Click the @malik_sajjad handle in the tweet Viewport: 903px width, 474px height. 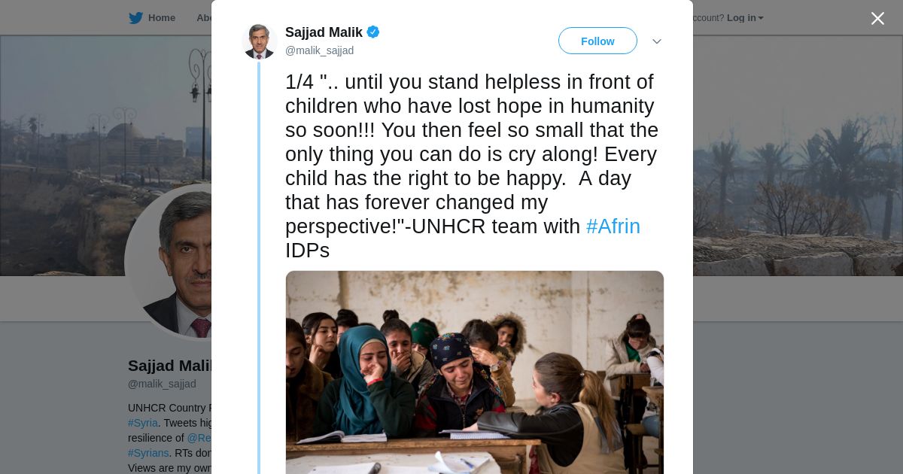pos(319,50)
